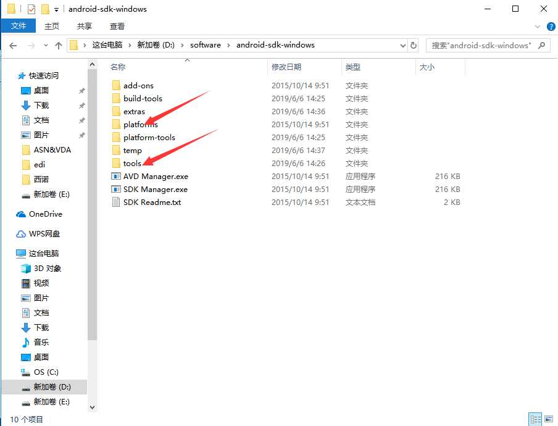Screen dimensions: 558x426
Task: Open pinned 下载 under quick access
Action: click(41, 106)
